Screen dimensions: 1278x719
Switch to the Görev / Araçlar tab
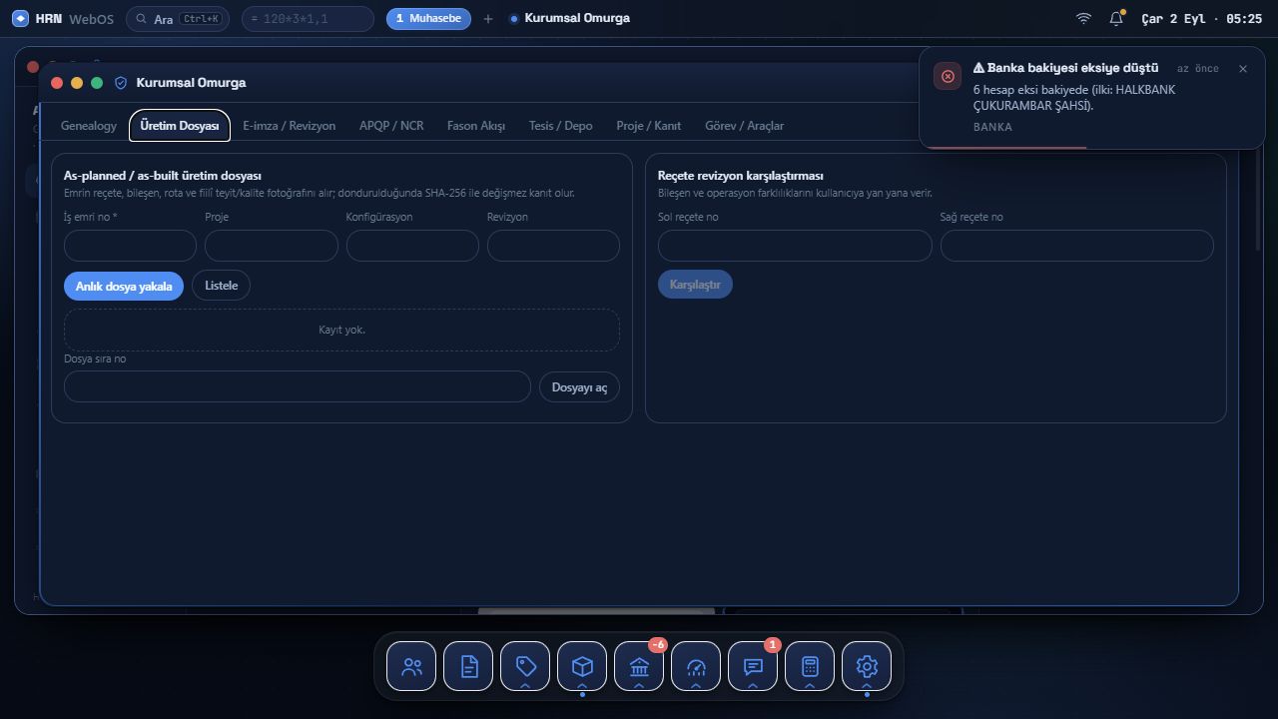click(745, 126)
